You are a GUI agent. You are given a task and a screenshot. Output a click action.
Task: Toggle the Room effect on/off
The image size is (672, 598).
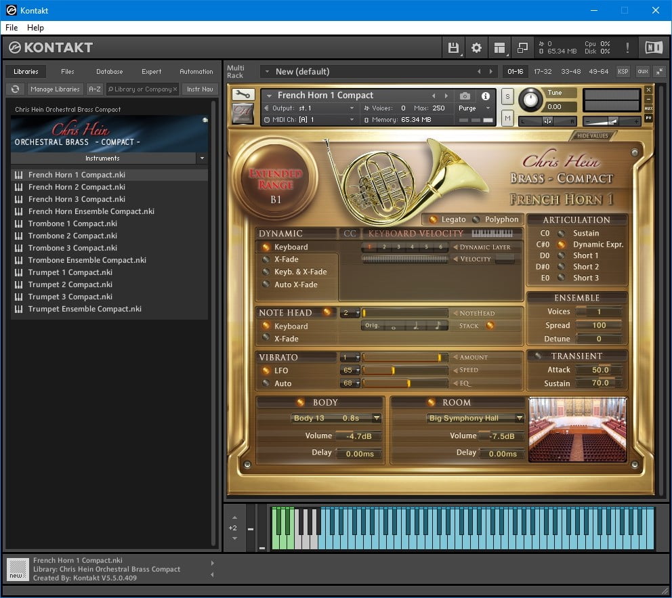[431, 402]
